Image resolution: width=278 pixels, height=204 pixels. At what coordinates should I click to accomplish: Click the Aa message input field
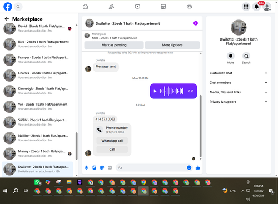click(x=151, y=168)
